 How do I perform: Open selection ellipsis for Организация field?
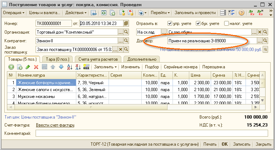(121, 32)
